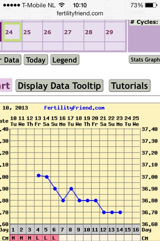Click cycle day 15 cell
The image size is (160, 241).
[x=128, y=230]
